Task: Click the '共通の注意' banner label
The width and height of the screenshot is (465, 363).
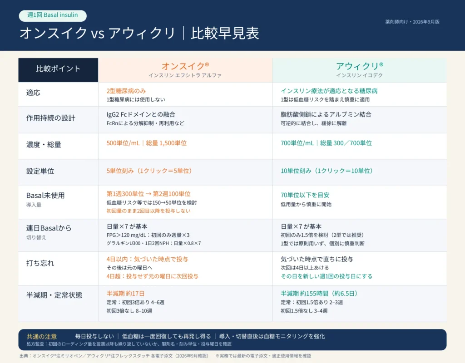Action: coord(41,337)
